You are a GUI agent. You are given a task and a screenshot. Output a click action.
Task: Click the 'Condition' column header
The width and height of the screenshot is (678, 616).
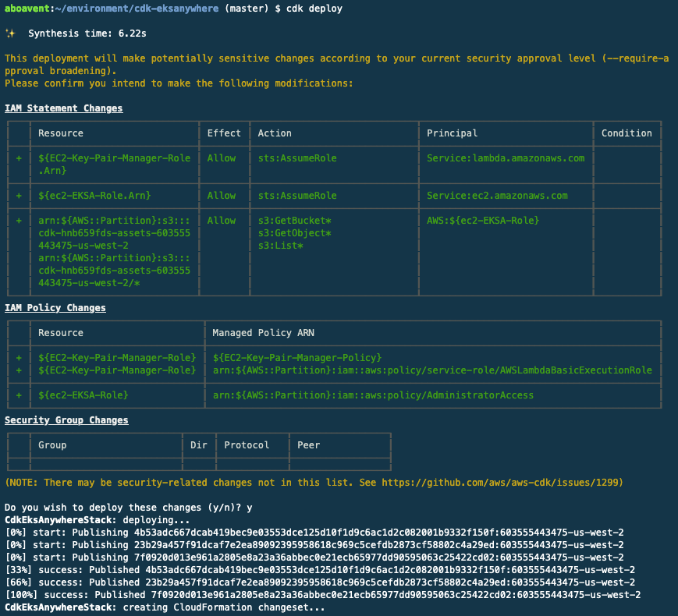627,133
